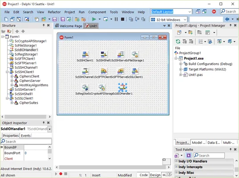Expand the CiphersClient node in Structure tree
This screenshot has width=239, height=178.
(12, 77)
